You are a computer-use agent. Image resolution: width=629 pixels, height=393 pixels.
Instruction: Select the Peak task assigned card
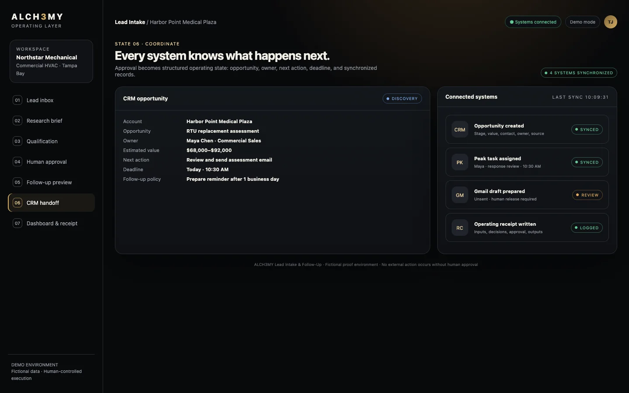527,162
